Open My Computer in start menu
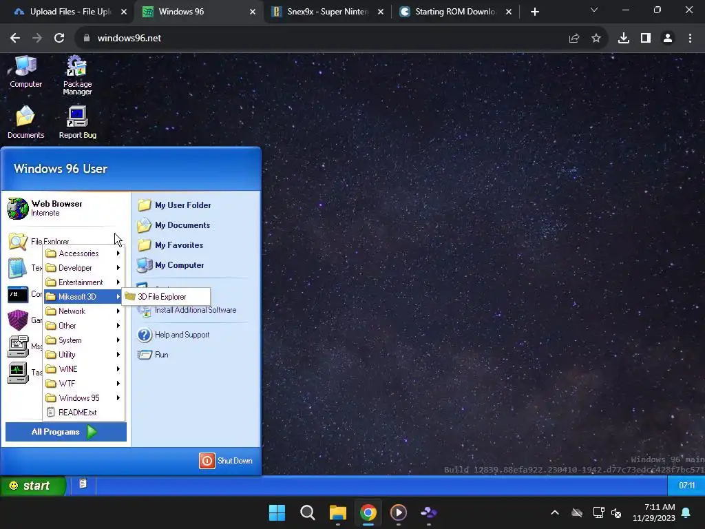The height and width of the screenshot is (529, 705). [x=171, y=265]
